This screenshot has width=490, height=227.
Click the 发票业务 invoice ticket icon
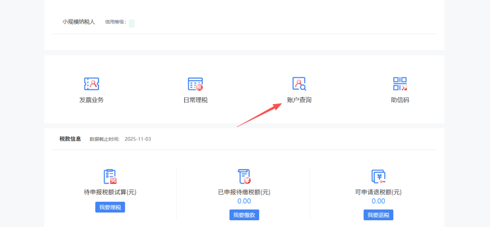click(x=92, y=84)
